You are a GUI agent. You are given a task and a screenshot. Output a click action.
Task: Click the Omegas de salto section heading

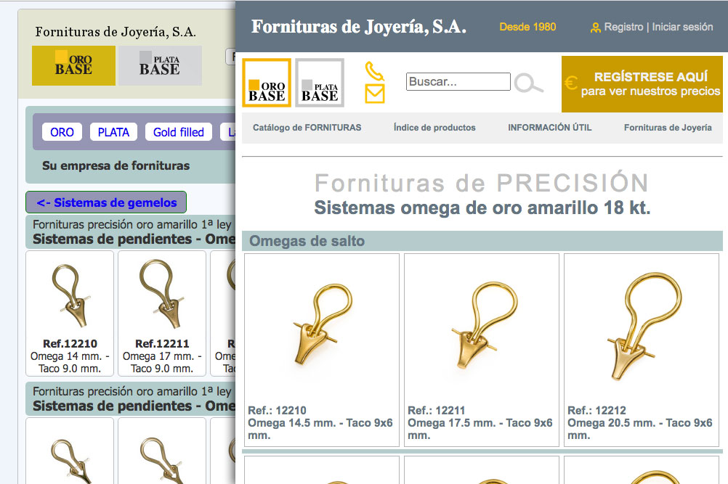coord(307,241)
